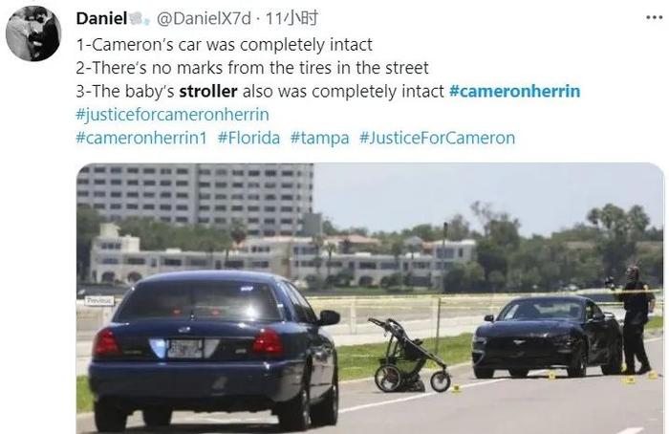Click the black Mustang in the photo
Screen dimensions: 669x434
tap(548, 337)
